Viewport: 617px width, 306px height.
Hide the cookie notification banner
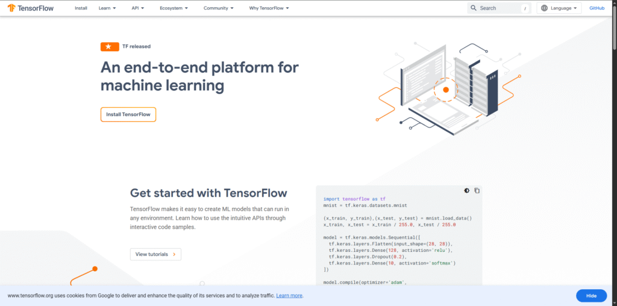592,295
